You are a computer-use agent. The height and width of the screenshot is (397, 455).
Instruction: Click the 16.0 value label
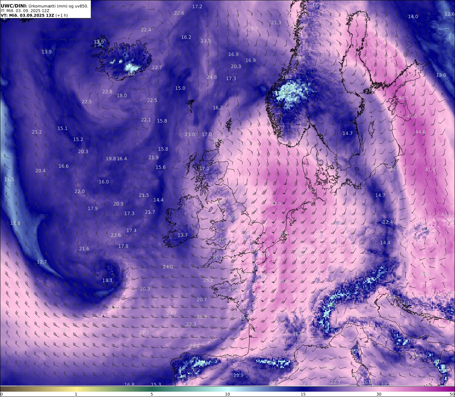point(104,182)
